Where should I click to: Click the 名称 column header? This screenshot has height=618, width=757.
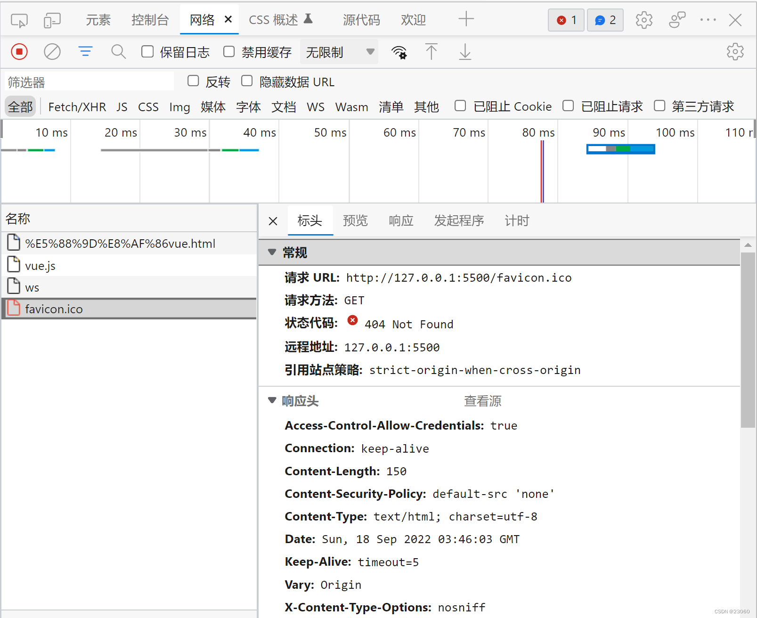coord(129,218)
